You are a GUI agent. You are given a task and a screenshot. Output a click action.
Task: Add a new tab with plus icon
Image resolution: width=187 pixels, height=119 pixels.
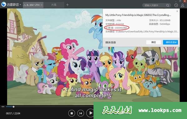coord(67,5)
